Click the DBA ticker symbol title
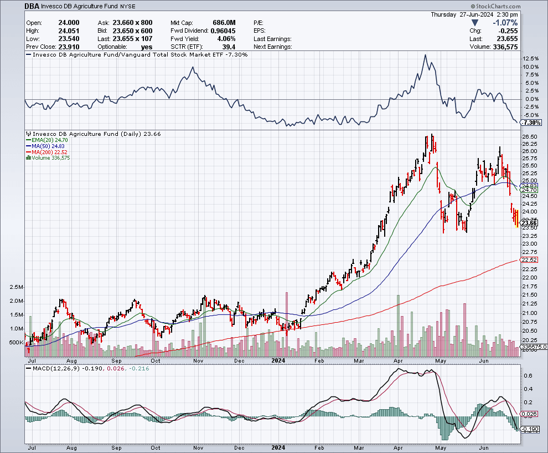The height and width of the screenshot is (453, 548). pos(32,6)
